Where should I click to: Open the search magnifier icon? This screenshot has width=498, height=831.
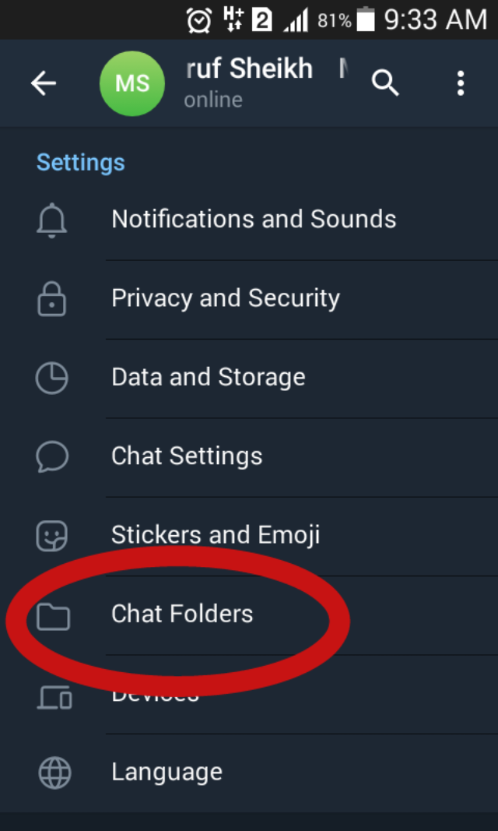[x=385, y=83]
